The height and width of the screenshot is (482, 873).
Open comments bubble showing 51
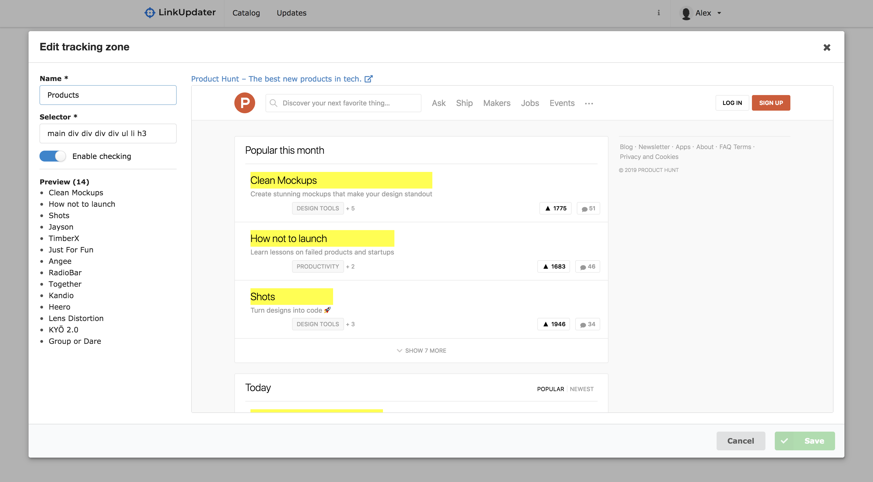588,208
